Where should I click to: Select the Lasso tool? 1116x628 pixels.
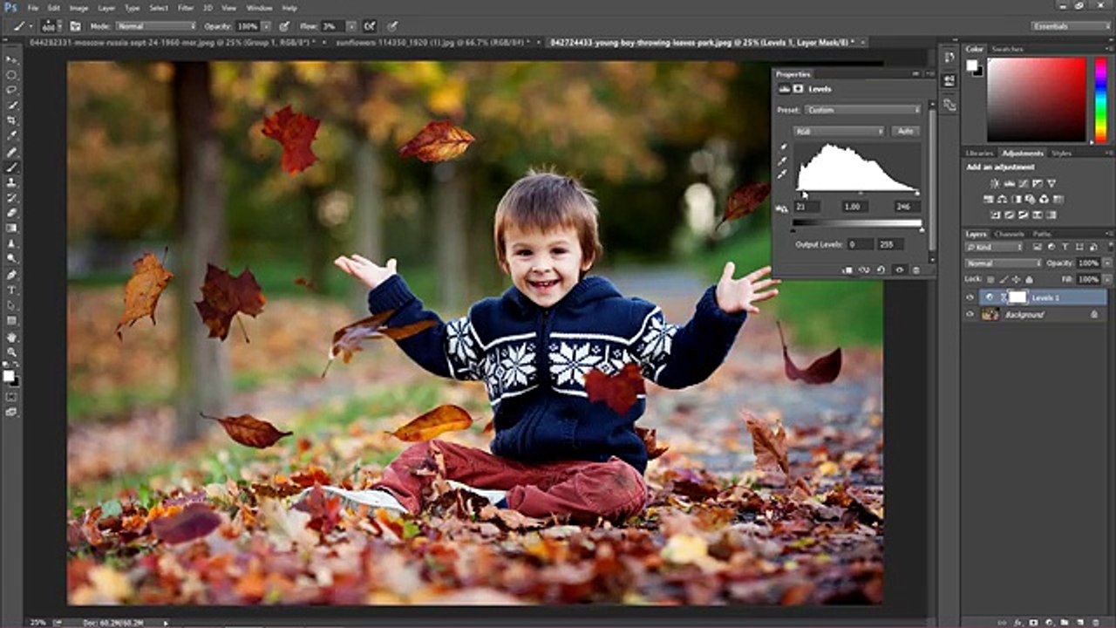[x=12, y=90]
